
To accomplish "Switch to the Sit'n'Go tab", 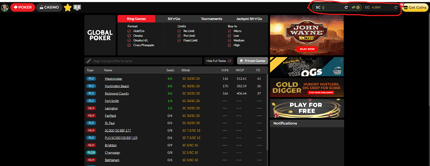I will coord(174,19).
